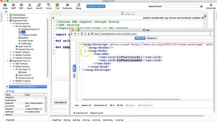Expand the Add TestCase node
The width and height of the screenshot is (217, 122).
[x=11, y=64]
